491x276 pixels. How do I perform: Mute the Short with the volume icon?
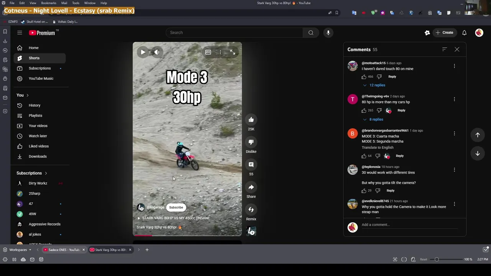coord(157,52)
